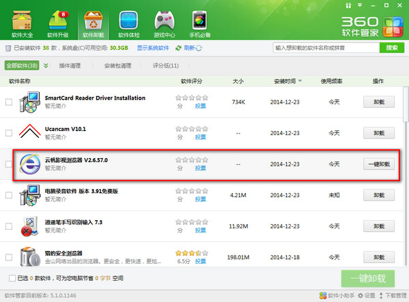
Task: Click the 云帆影视浏览器 browser icon
Action: pos(30,164)
